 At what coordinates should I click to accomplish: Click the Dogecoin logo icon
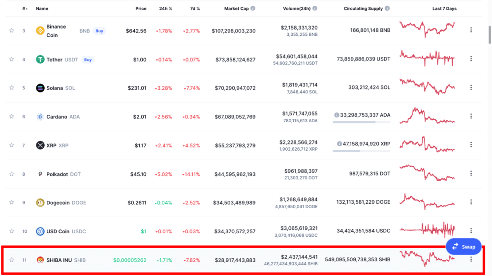tap(40, 202)
